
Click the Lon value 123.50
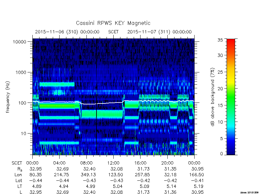click(x=115, y=175)
